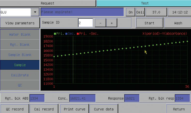The image size is (191, 113).
Task: Start the test measurement
Action: [149, 23]
